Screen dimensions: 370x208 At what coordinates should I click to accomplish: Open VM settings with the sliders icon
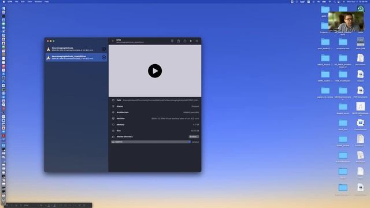(x=197, y=41)
